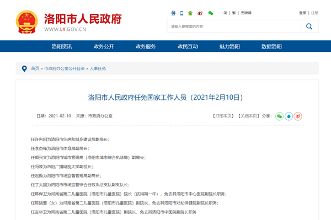
Task: Switch to traditional Chinese 繁
Action: [x=234, y=13]
